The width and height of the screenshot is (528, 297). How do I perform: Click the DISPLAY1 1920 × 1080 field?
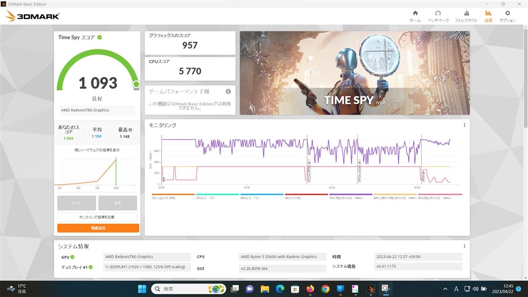[147, 267]
